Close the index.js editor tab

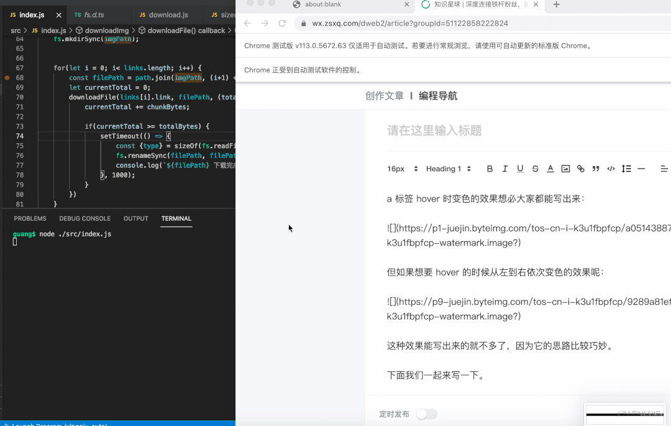58,15
